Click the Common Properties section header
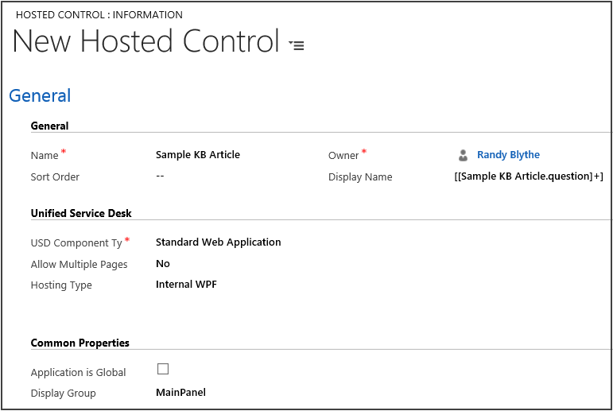Viewport: 613px width, 411px height. coord(80,343)
